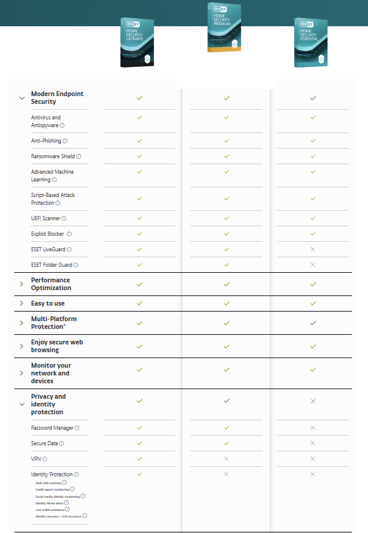Click info icon beside Dark web scanning
This screenshot has width=368, height=533.
coord(64,482)
